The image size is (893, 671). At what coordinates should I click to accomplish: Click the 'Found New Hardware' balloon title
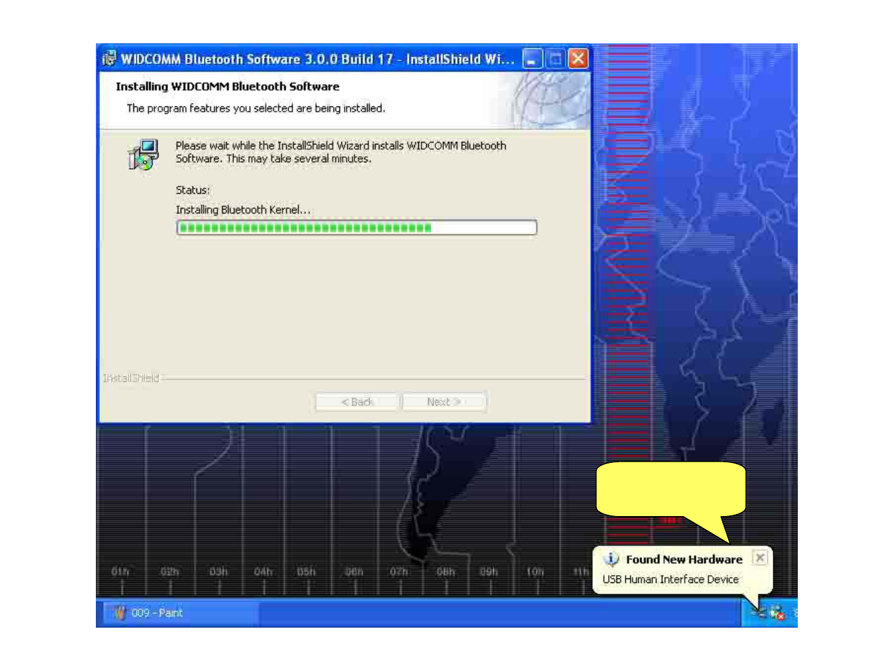[684, 559]
